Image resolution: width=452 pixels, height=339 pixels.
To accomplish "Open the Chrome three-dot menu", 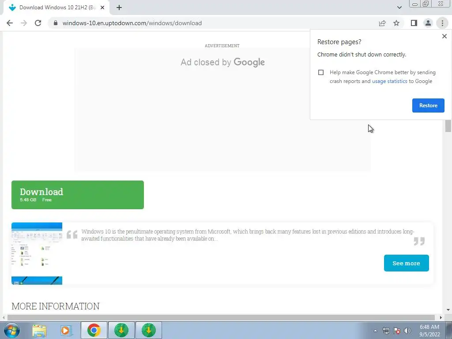I will (x=442, y=23).
